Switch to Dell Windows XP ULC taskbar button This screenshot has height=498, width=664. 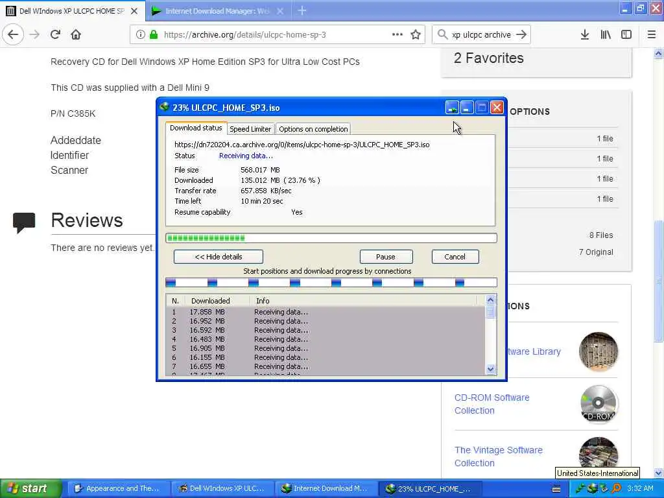222,489
